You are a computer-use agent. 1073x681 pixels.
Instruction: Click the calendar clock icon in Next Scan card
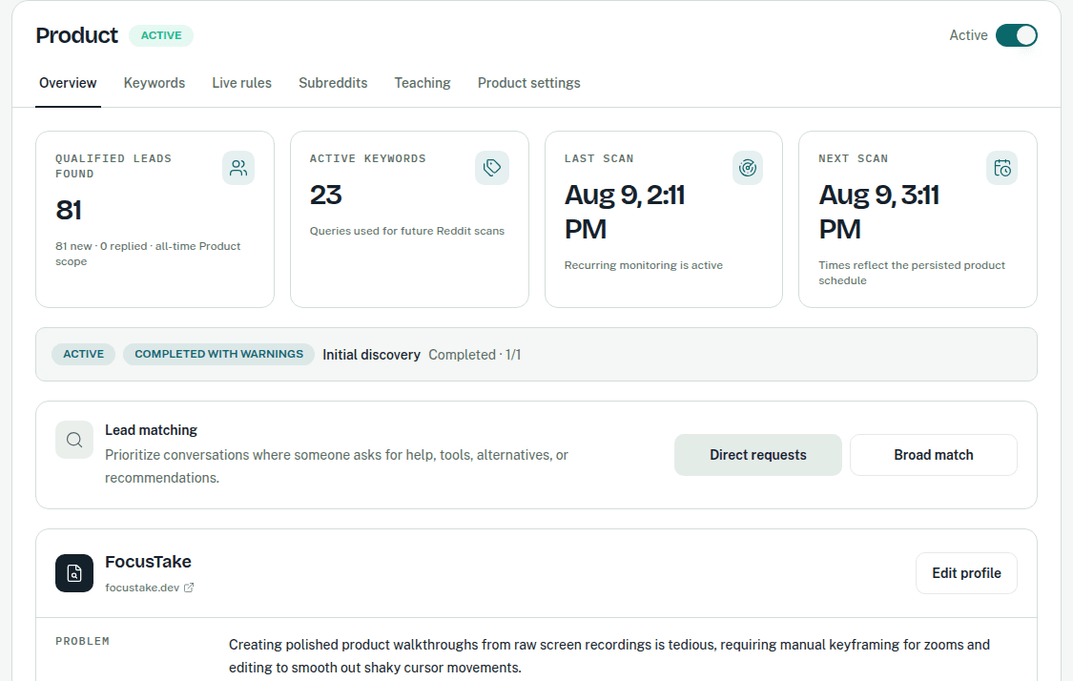(1001, 168)
